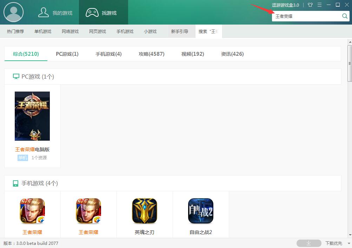Click the 王者荣耀电脑版 title link

point(32,149)
